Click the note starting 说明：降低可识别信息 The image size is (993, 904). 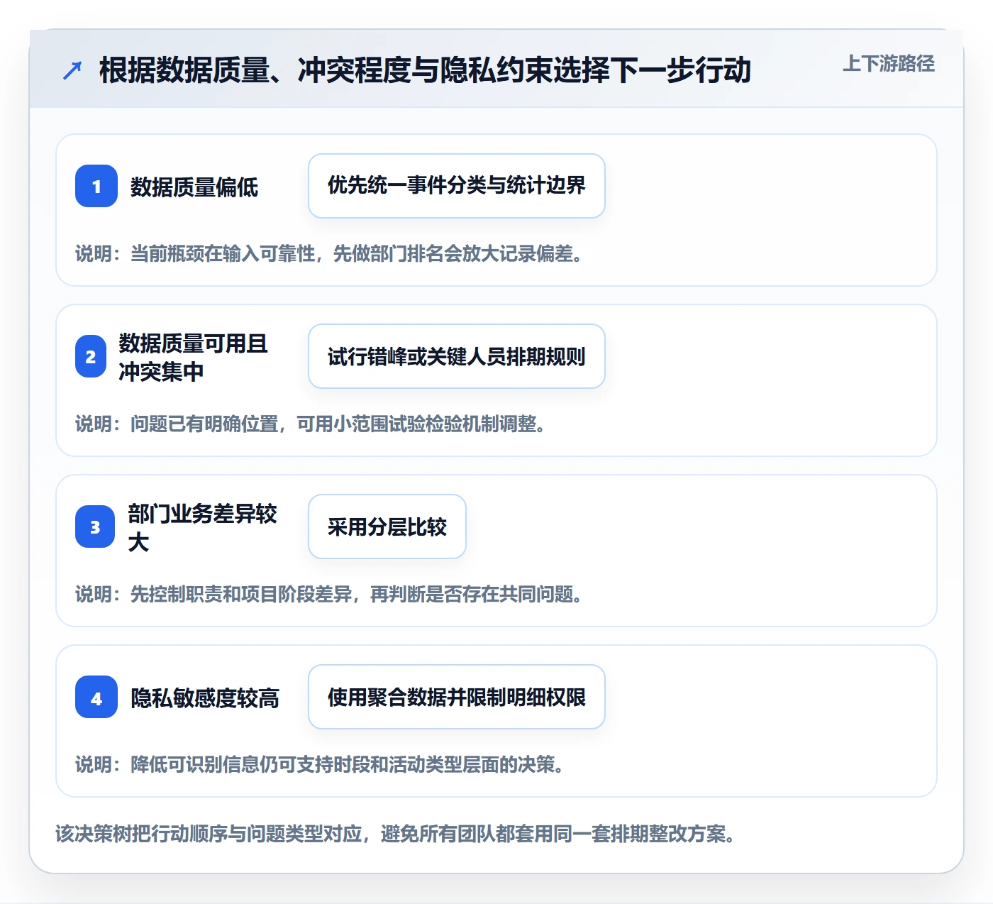[321, 764]
